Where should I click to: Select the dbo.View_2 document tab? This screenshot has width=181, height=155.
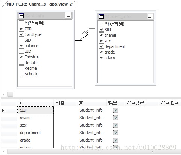(40, 4)
